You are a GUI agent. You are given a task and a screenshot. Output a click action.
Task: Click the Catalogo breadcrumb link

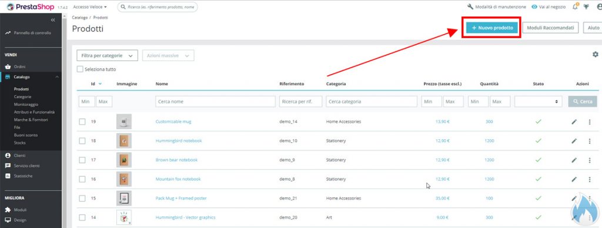pos(79,18)
